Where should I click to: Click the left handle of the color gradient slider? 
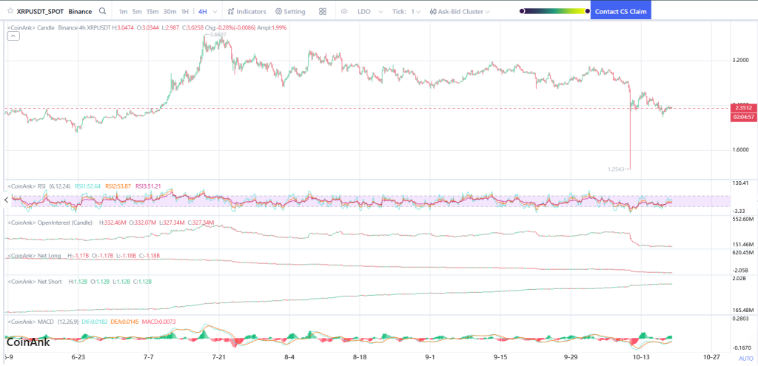pos(522,10)
